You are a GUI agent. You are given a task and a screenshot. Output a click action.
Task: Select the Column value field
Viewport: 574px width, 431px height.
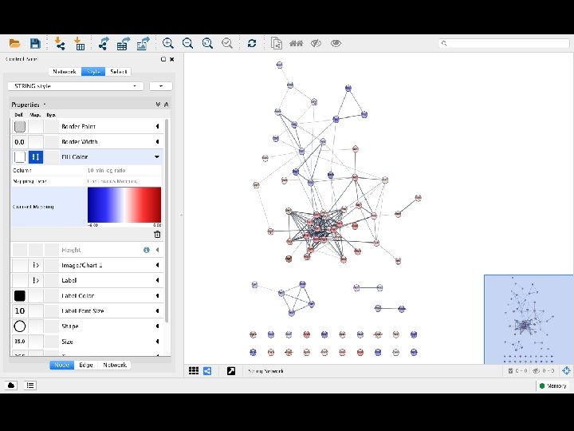pyautogui.click(x=124, y=171)
